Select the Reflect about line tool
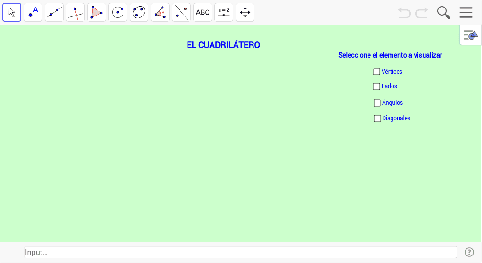Viewport: 482px width, 263px height. pos(181,12)
